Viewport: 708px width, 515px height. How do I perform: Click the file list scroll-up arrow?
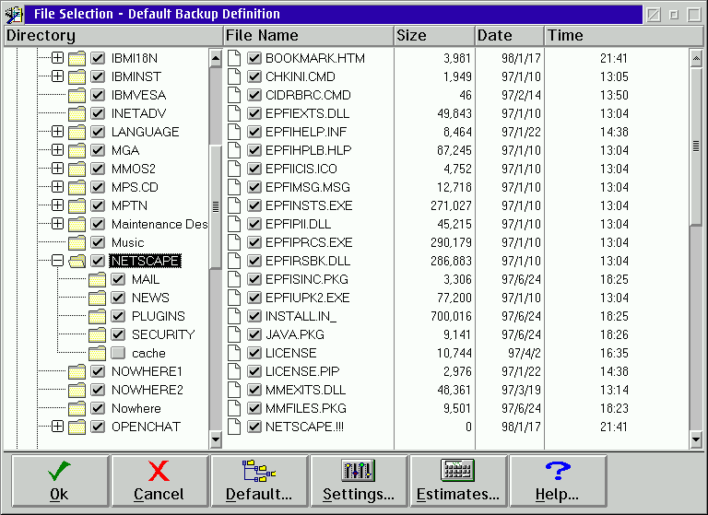[696, 58]
